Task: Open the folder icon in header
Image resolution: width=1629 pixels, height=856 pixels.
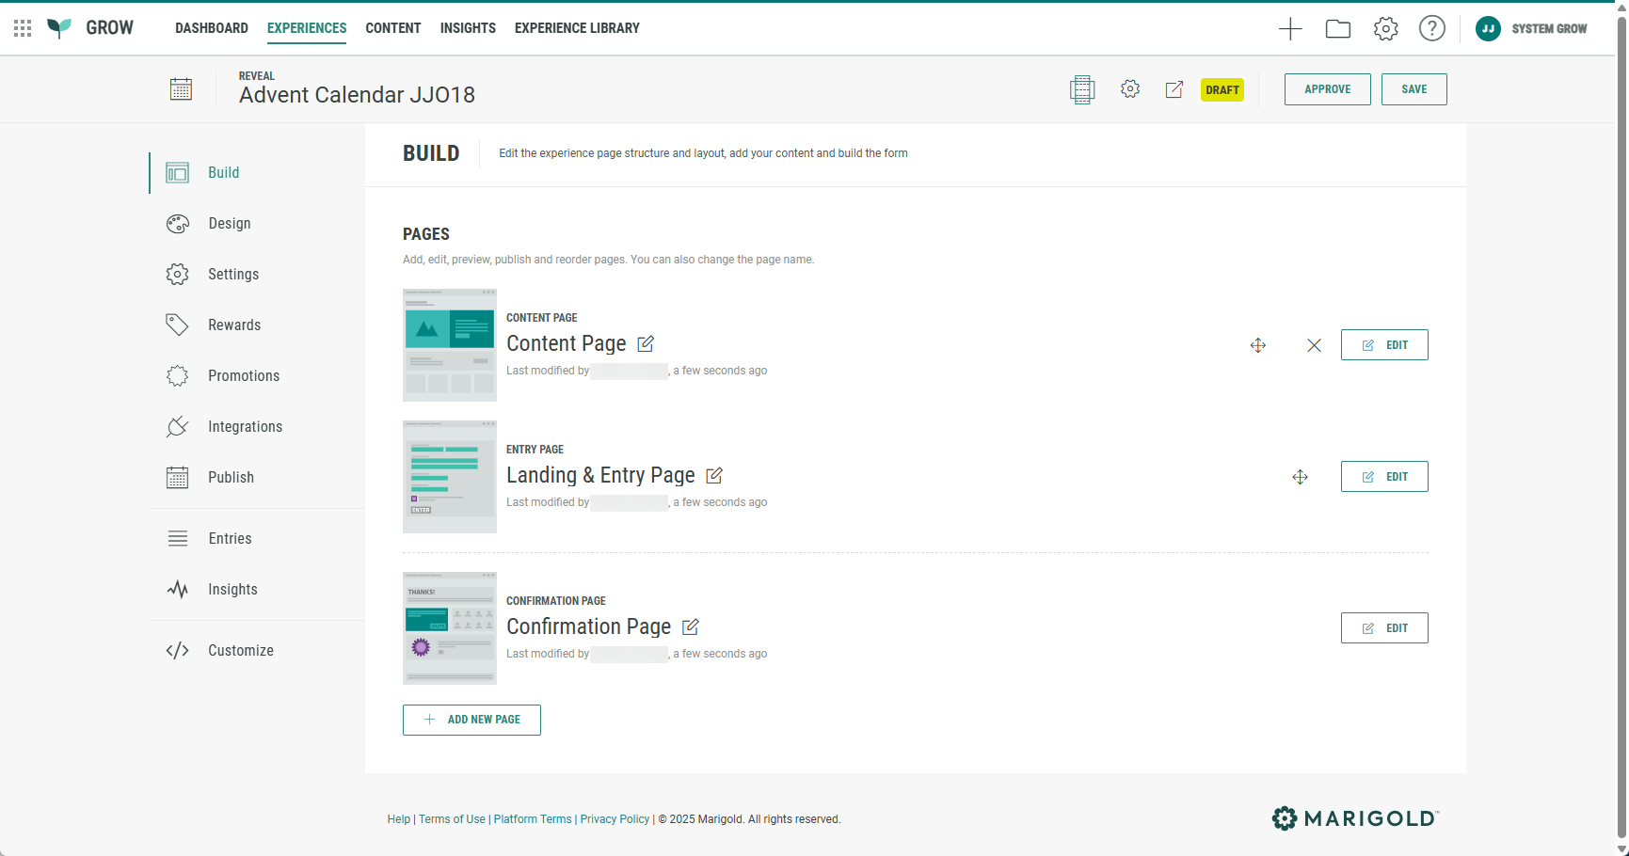Action: [x=1337, y=29]
